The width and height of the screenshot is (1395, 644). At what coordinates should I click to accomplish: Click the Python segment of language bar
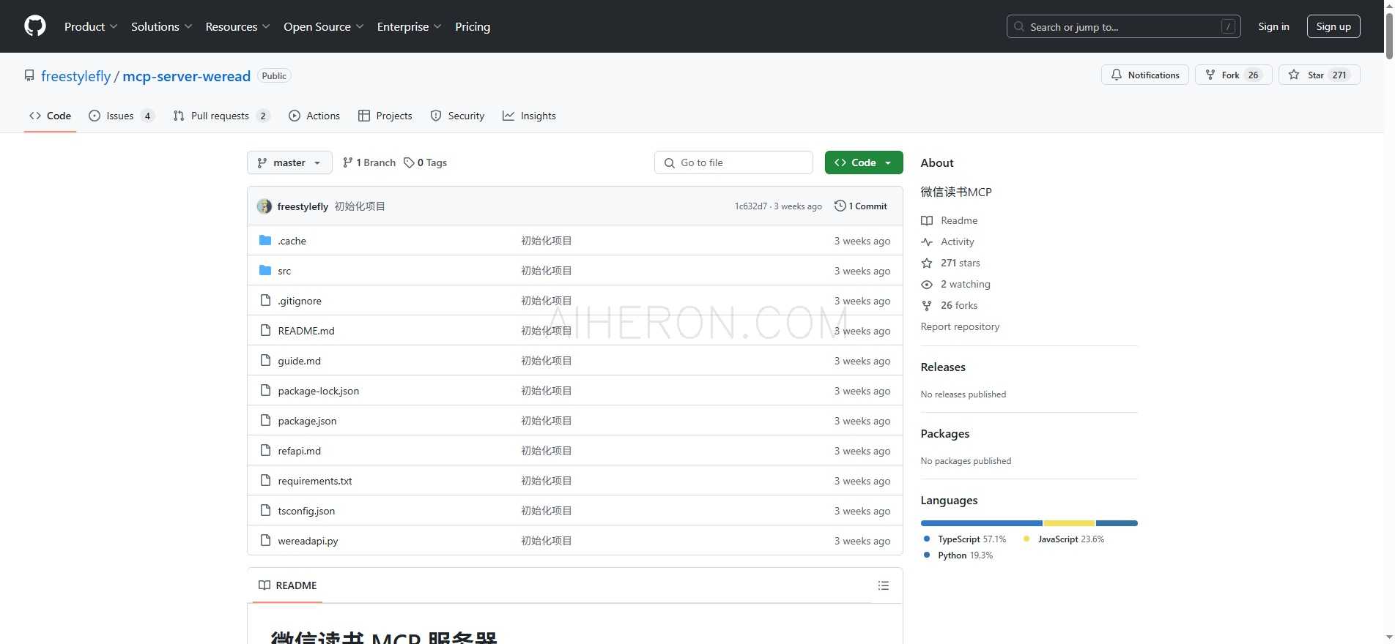coord(1117,523)
